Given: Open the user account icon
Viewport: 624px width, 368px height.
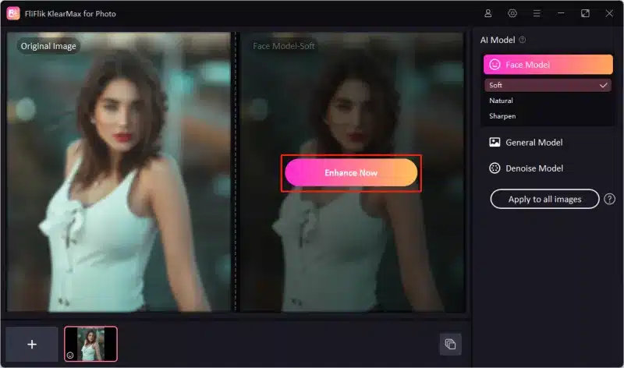Looking at the screenshot, I should pos(488,13).
